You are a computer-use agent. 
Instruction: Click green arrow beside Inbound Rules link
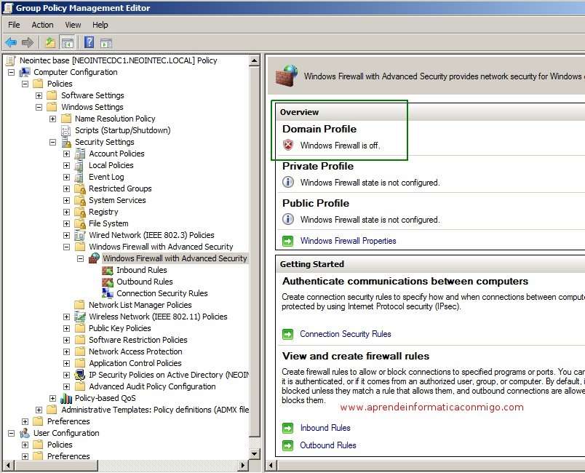[x=287, y=428]
